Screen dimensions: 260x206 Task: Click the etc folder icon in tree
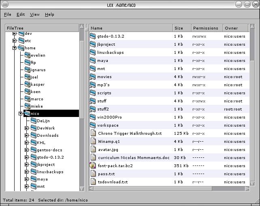[x=21, y=40]
